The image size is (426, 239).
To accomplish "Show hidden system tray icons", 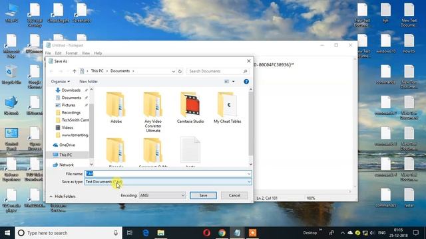I will tap(342, 233).
